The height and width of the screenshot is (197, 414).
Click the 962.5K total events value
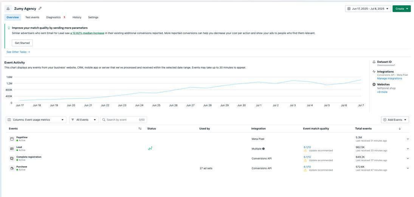click(x=360, y=147)
